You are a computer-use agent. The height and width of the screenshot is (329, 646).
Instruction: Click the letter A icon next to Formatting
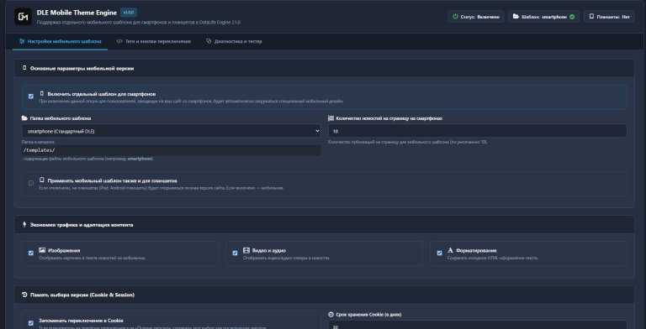point(450,250)
